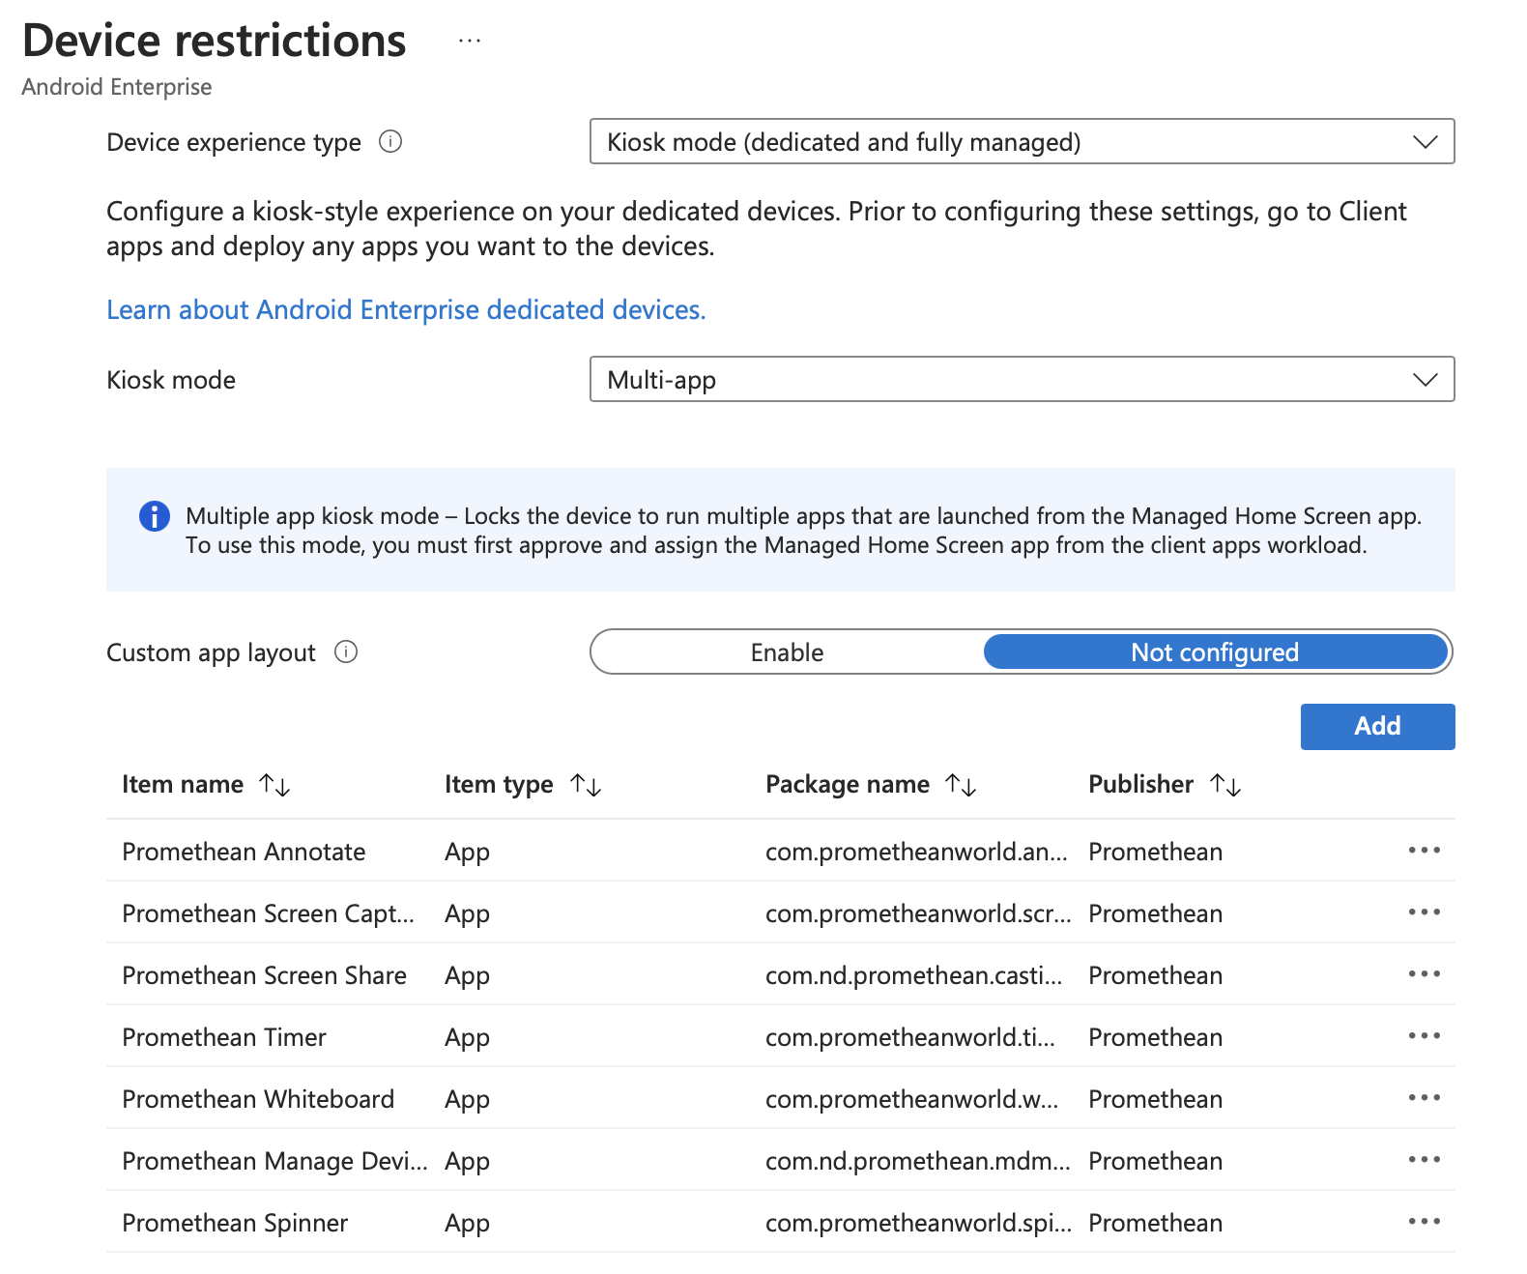Select the Promethean Manage Devi... item name
The width and height of the screenshot is (1527, 1274).
pyautogui.click(x=274, y=1161)
